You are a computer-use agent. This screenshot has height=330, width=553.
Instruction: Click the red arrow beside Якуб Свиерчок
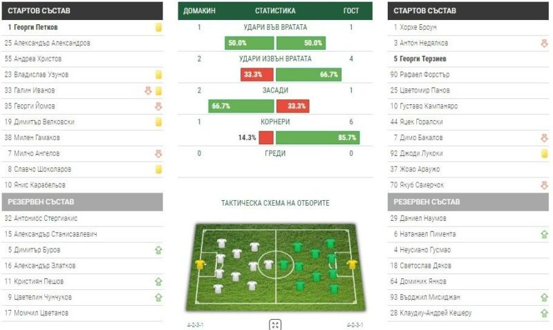click(545, 185)
